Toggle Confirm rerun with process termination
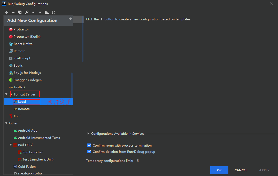This screenshot has width=278, height=176. (89, 145)
